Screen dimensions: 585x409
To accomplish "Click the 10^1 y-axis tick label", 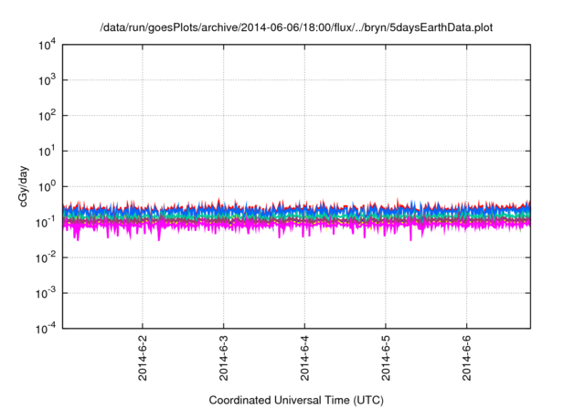I will 48,152.
